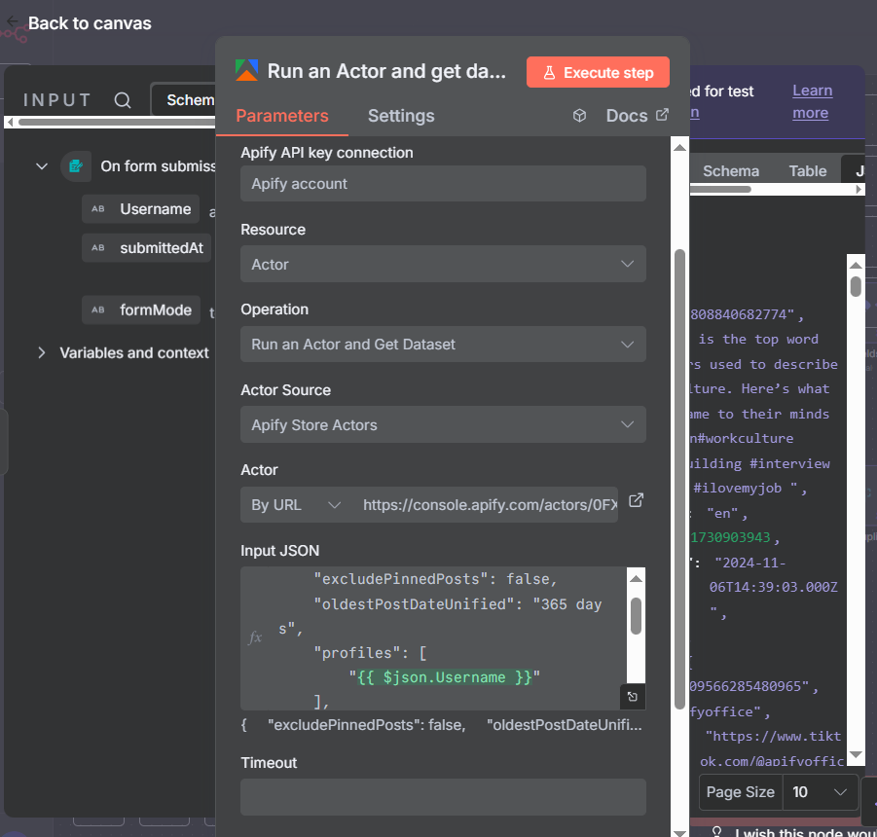Open the Resource dropdown
877x837 pixels.
click(443, 265)
